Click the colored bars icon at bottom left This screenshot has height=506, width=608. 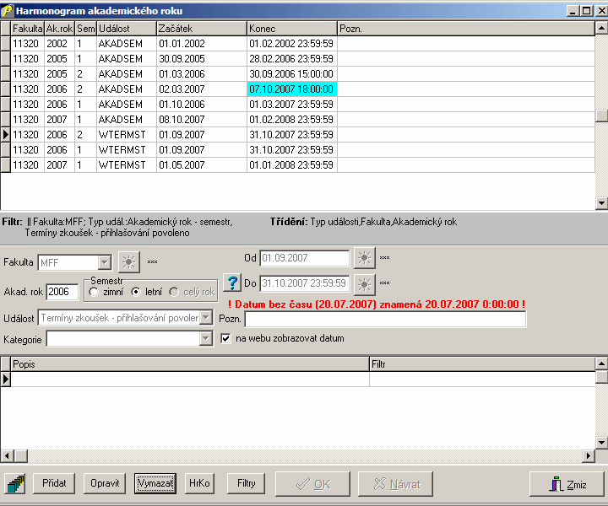point(16,484)
